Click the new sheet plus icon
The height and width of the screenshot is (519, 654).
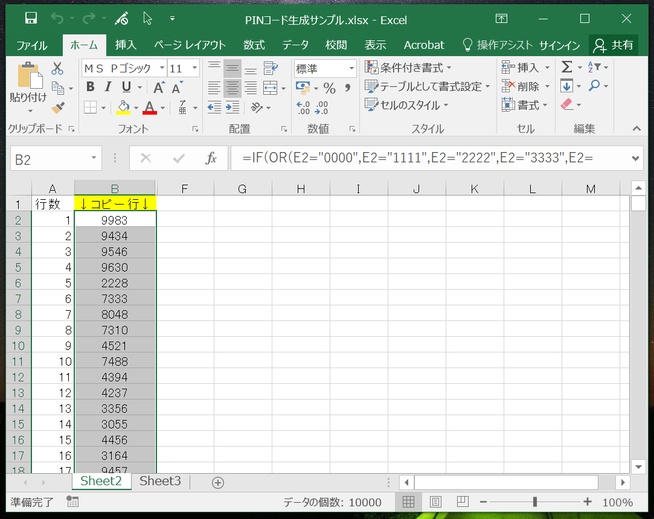click(218, 482)
